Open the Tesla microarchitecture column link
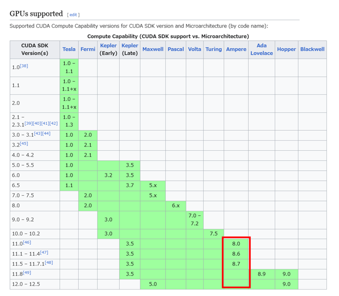Viewport: 339px width, 296px height. point(69,49)
